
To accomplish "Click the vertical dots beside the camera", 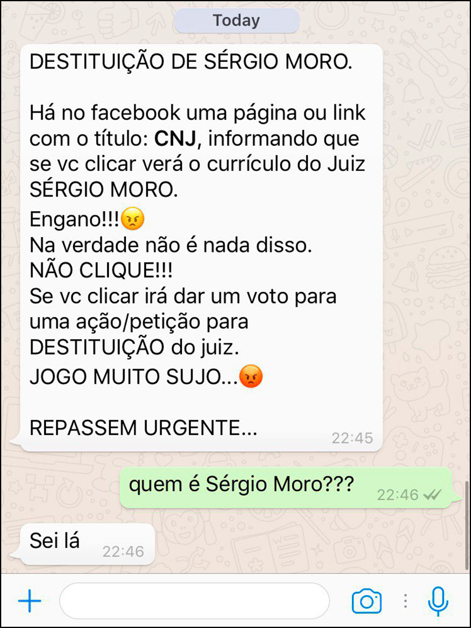I will 406,601.
